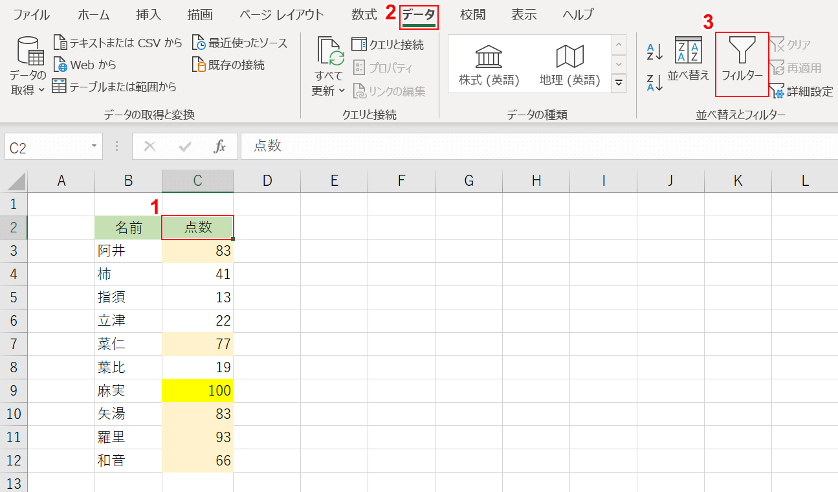This screenshot has width=838, height=492.
Task: Select the cell containing 和音
Action: point(128,461)
